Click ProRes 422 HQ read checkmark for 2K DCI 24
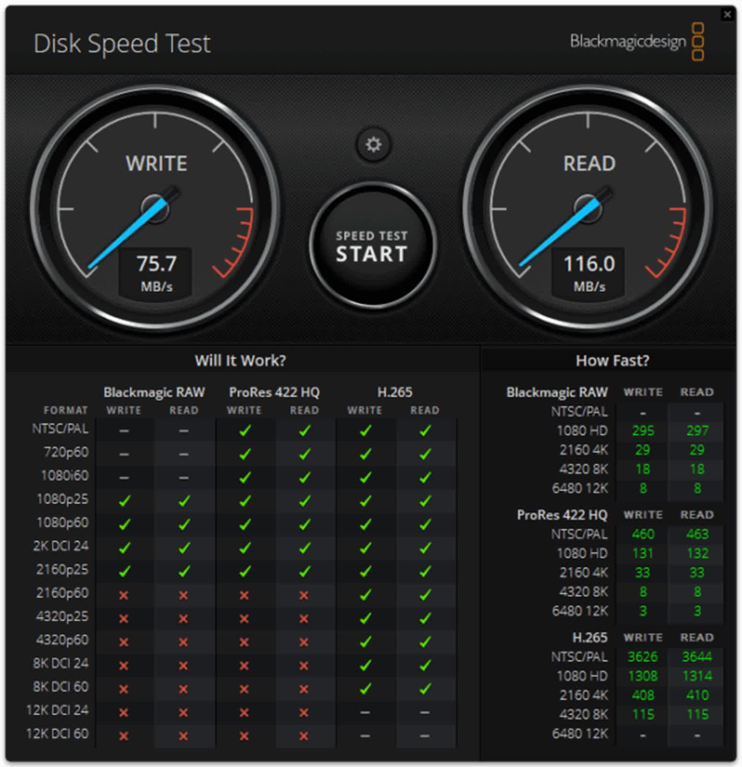Image resolution: width=742 pixels, height=767 pixels. [x=304, y=548]
